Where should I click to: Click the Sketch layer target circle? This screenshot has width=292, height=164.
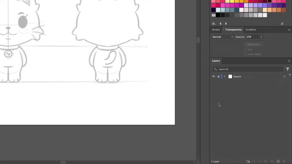coord(284,77)
